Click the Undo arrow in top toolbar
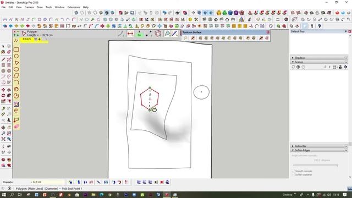 (x=164, y=13)
